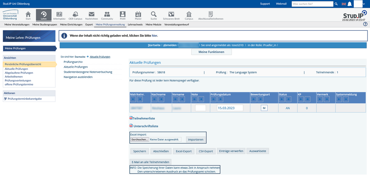
Task: Open the Meine Einrichtungen tab
Action: tap(71, 24)
